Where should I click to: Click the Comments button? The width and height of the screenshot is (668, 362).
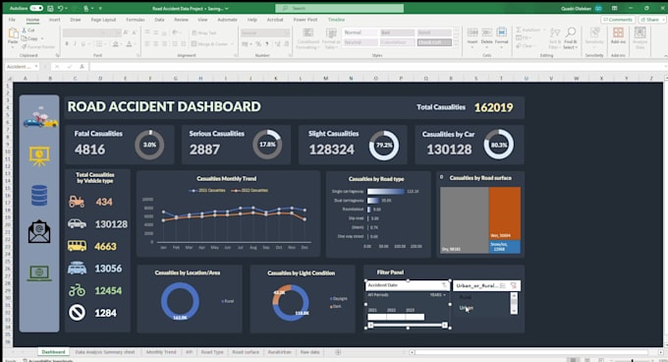pos(618,20)
